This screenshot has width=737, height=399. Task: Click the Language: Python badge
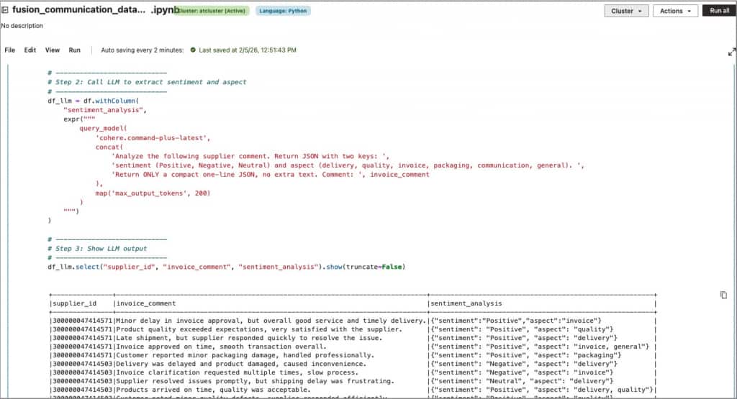pos(283,11)
